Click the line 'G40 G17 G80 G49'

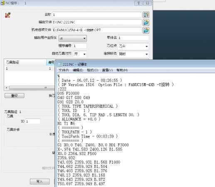coord(74,98)
